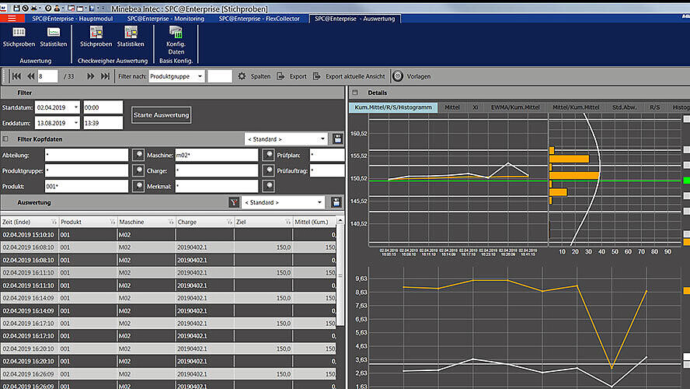
Task: Click filter icon in Produkt column header
Action: [112, 222]
